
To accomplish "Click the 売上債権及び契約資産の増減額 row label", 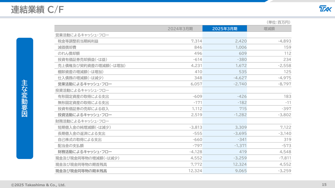I will pos(92,66).
